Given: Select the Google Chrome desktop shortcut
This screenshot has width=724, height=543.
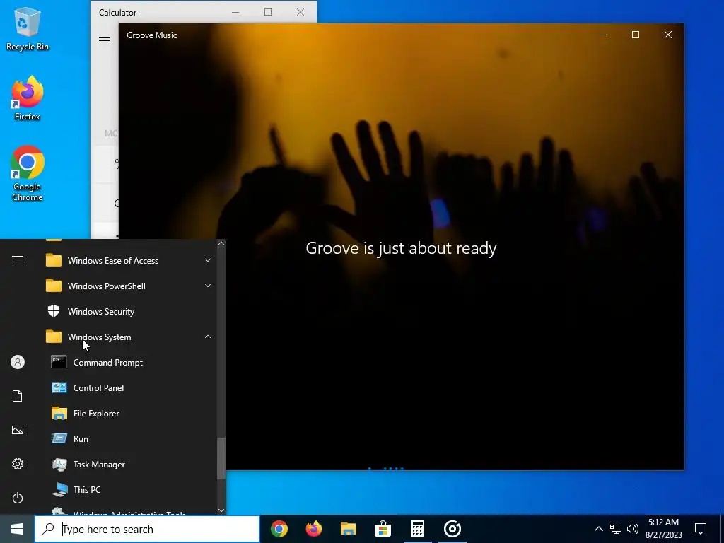Looking at the screenshot, I should pos(28,174).
